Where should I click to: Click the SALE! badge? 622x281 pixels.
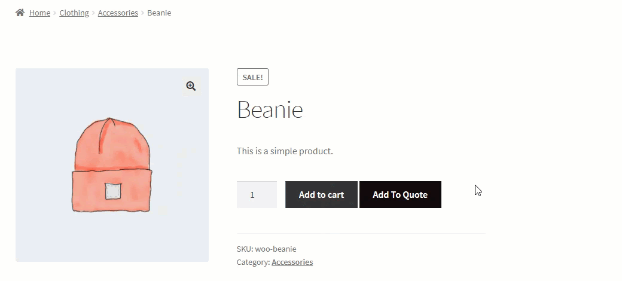(x=252, y=77)
